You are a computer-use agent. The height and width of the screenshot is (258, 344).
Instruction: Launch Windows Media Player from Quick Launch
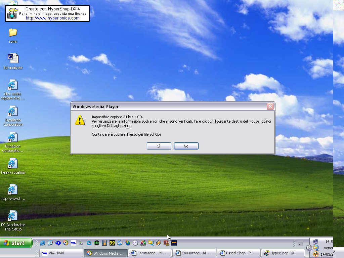[x=66, y=243]
